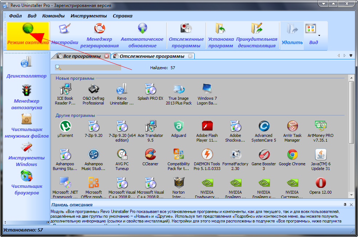Close the Панель описания panel
The height and width of the screenshot is (237, 358).
pos(351,205)
